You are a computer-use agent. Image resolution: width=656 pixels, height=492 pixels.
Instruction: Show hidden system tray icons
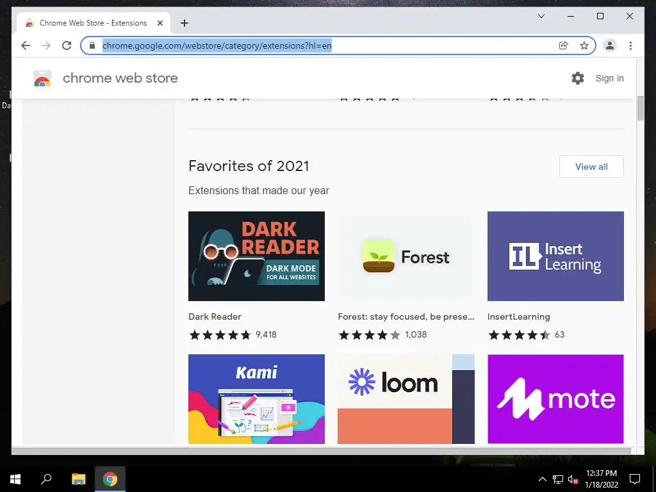click(x=542, y=479)
